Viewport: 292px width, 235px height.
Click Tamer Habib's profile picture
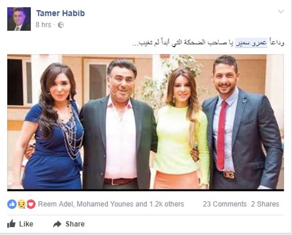(19, 19)
